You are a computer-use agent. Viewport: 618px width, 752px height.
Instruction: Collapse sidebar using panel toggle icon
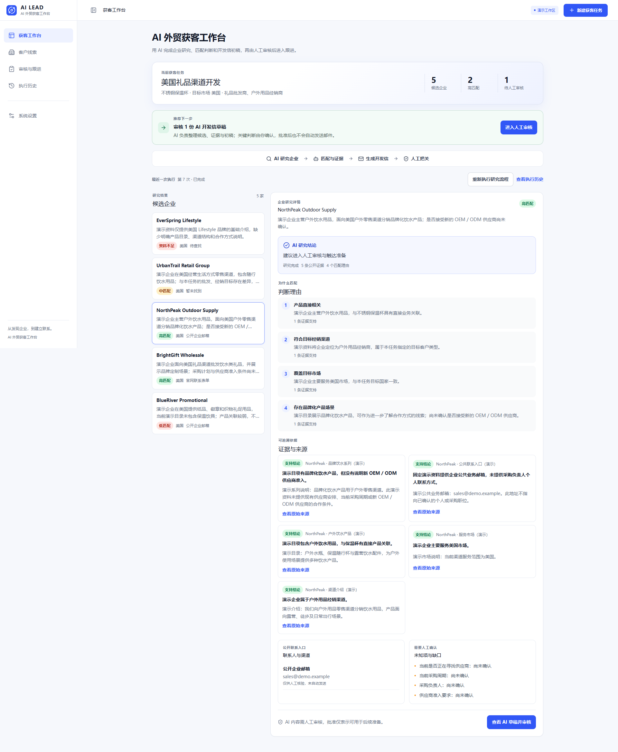tap(93, 10)
